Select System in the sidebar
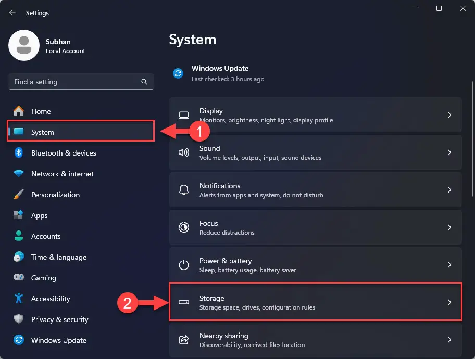The height and width of the screenshot is (359, 475). pos(81,132)
